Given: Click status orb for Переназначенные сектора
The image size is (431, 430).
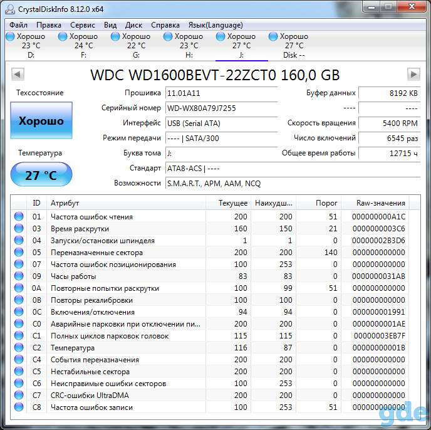Looking at the screenshot, I should click(x=19, y=252).
